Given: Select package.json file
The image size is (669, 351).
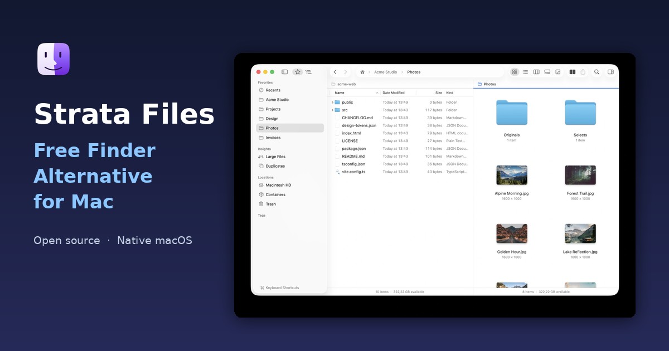Looking at the screenshot, I should pos(400,149).
